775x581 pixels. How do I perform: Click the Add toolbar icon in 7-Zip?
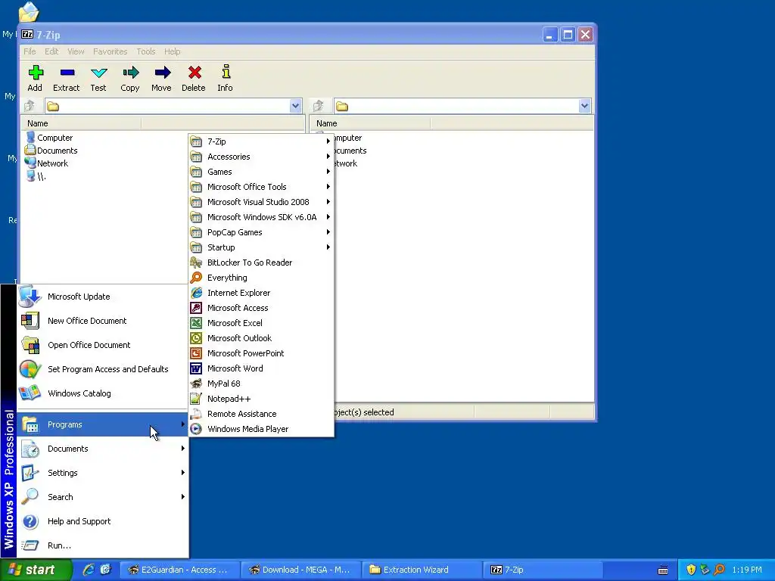35,78
